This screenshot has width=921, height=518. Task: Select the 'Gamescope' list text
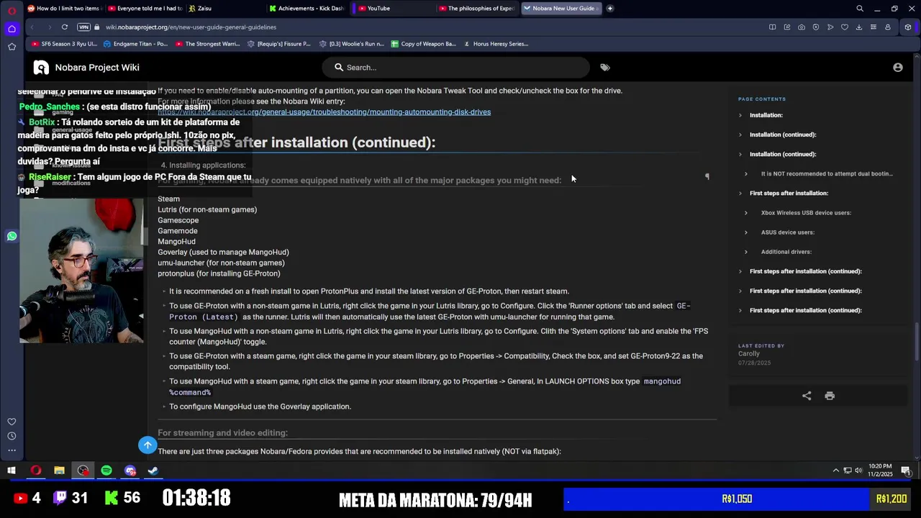178,220
